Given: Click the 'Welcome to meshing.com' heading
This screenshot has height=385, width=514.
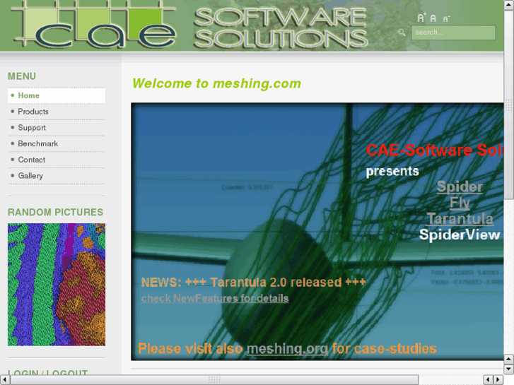Looking at the screenshot, I should 216,83.
